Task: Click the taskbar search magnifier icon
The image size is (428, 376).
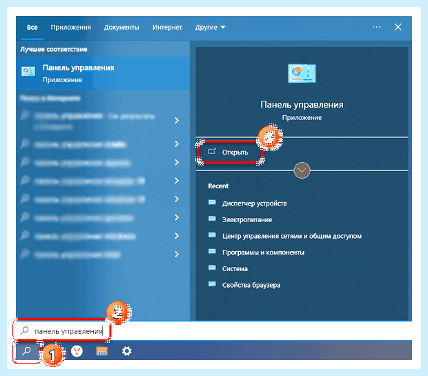Action: tap(26, 351)
